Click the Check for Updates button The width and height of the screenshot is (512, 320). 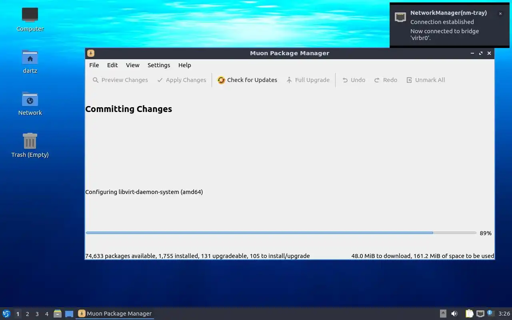[248, 80]
